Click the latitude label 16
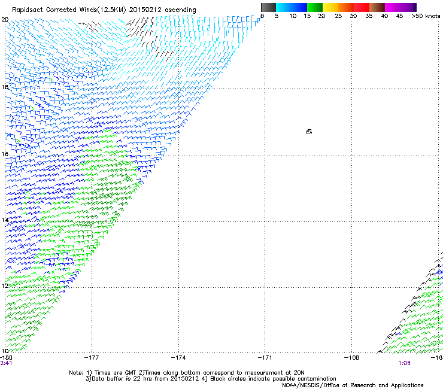The height and width of the screenshot is (389, 443). [x=5, y=154]
